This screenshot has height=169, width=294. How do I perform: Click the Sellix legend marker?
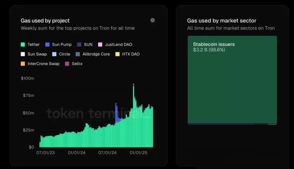pos(67,63)
